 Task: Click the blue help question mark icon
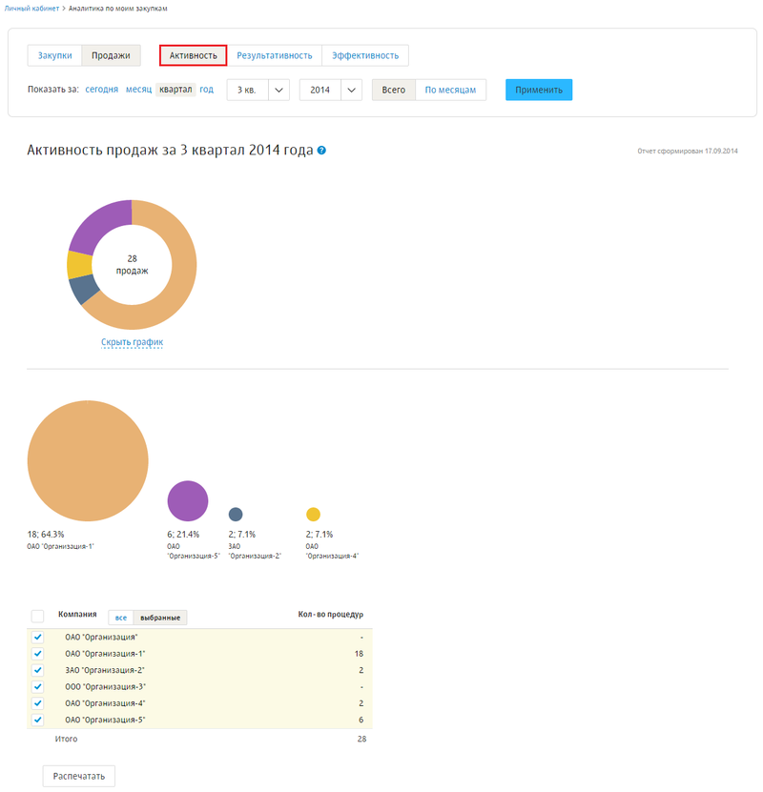[x=321, y=151]
